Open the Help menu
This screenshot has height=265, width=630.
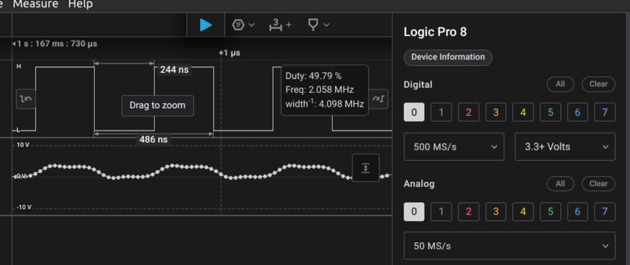(x=80, y=4)
